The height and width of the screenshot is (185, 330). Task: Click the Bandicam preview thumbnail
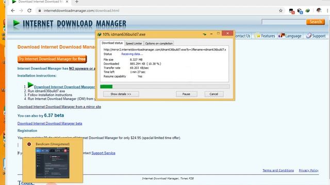pyautogui.click(x=53, y=163)
